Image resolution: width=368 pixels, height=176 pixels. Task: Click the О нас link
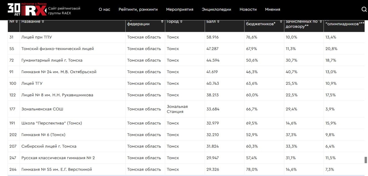click(x=104, y=9)
